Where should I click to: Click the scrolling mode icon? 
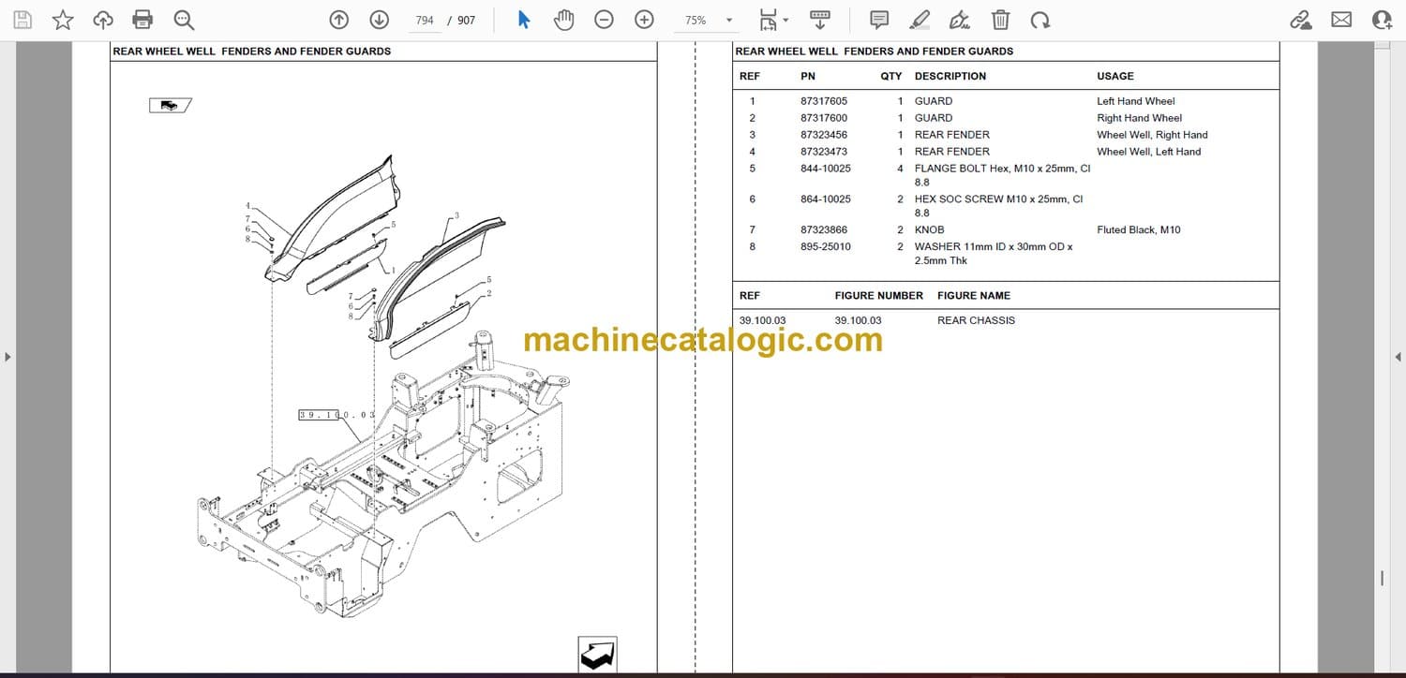tap(820, 20)
